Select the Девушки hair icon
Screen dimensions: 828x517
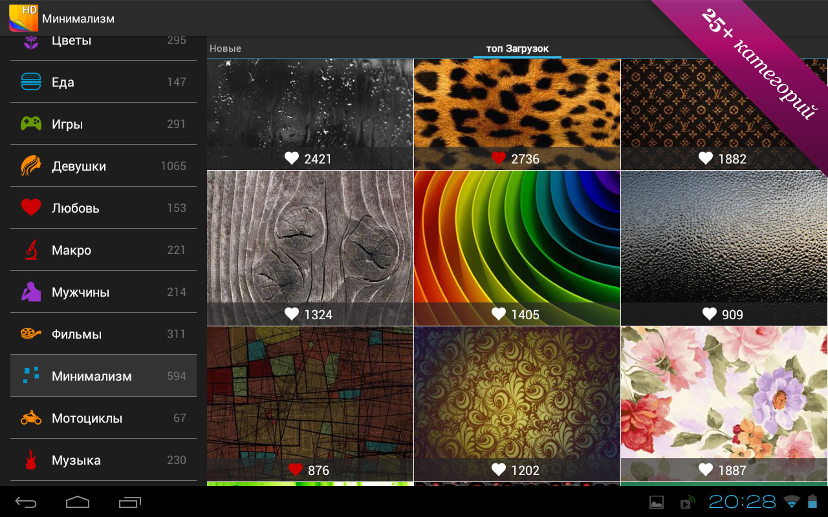(x=31, y=166)
